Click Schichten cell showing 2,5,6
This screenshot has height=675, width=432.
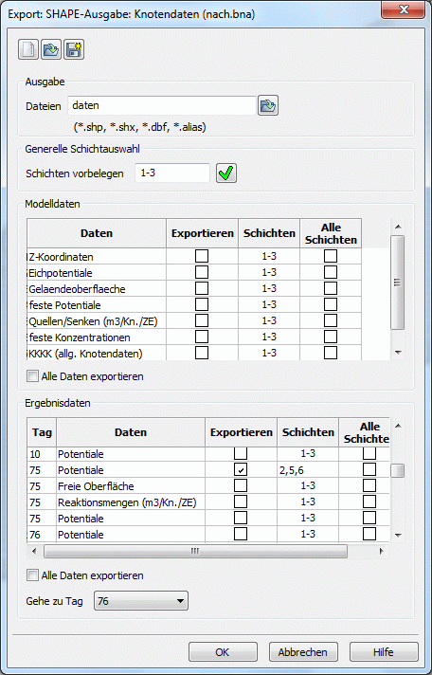308,470
